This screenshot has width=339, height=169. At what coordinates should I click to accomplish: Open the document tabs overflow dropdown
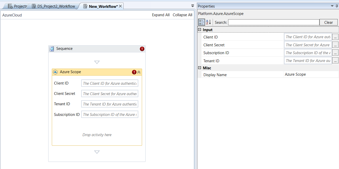(193, 6)
